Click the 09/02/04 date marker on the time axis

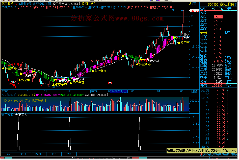(118, 91)
